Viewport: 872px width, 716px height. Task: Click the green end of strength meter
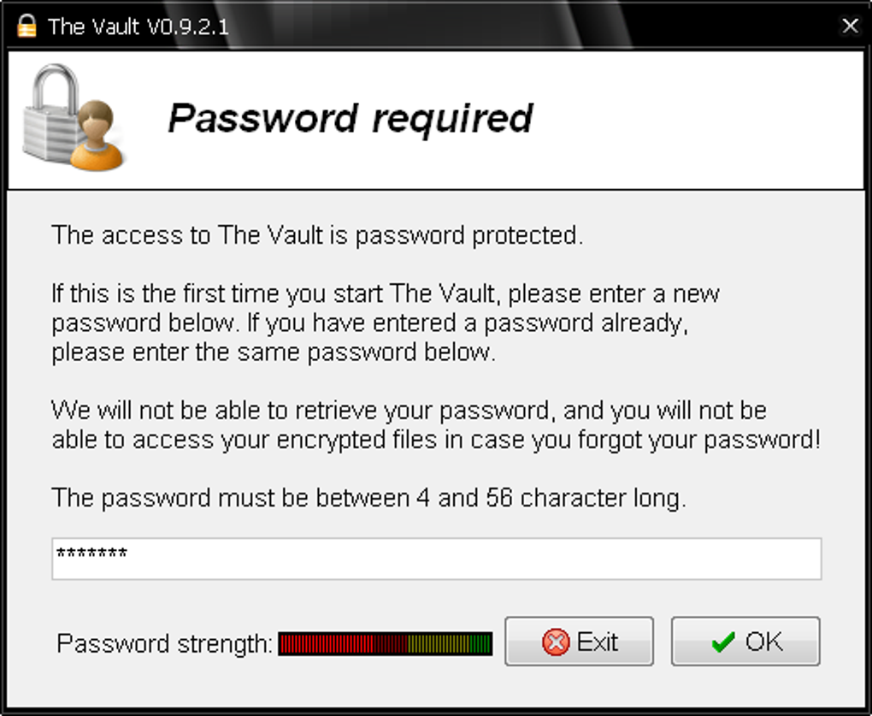(480, 643)
